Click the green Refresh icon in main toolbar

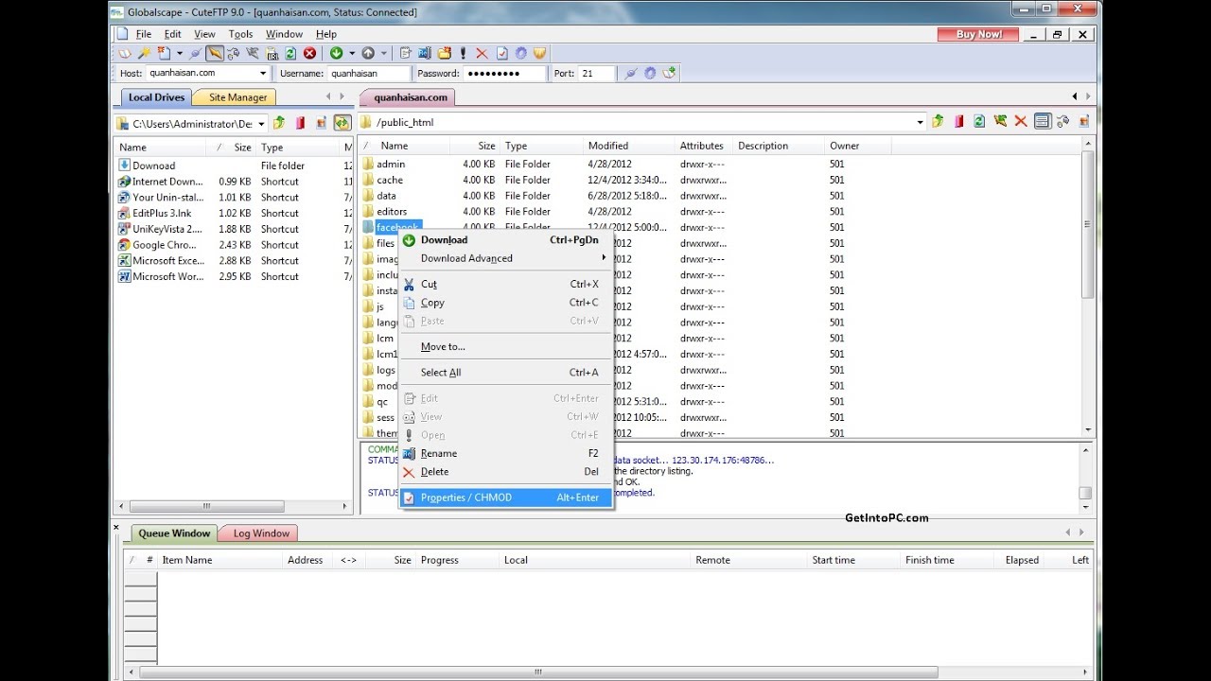pos(290,54)
